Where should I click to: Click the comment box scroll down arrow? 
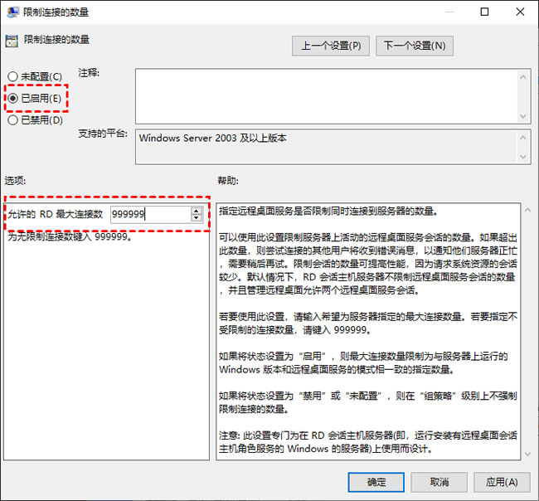[523, 116]
